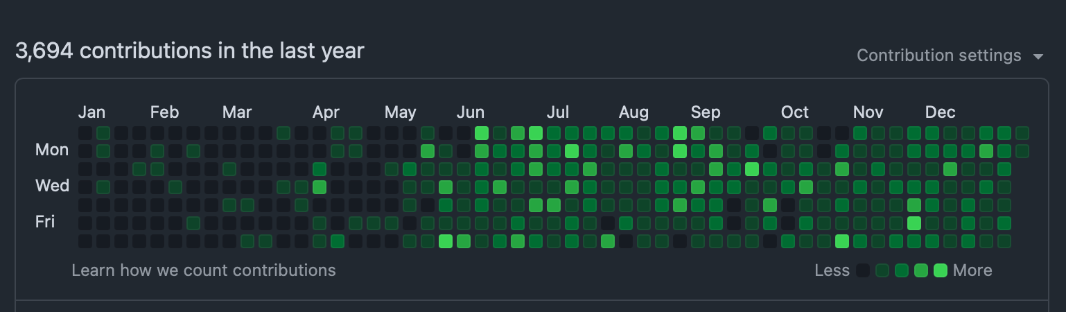Click the Apr month label
The image size is (1066, 312).
point(326,112)
